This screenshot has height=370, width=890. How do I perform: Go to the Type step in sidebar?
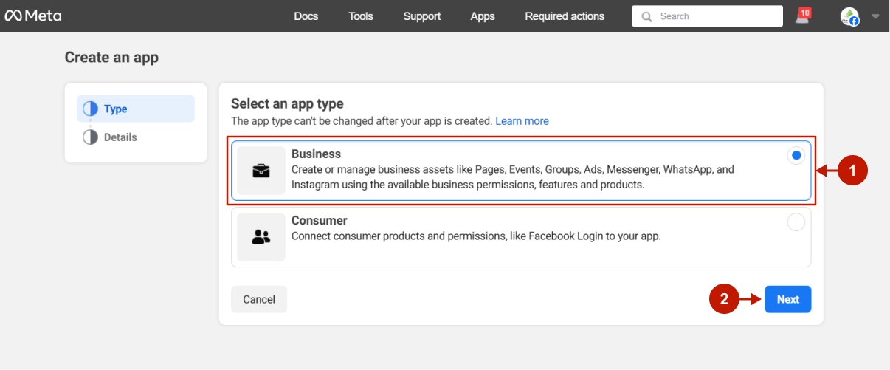136,109
